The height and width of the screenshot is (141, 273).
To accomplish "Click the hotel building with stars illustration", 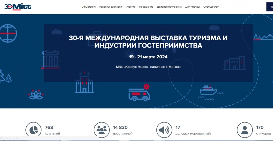I will click(x=84, y=83).
